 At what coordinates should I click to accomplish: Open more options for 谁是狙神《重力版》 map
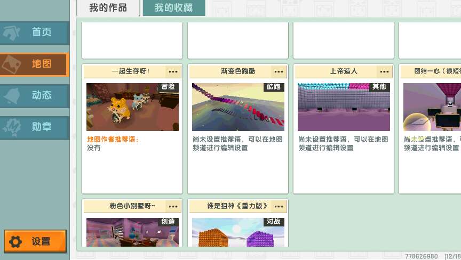279,207
